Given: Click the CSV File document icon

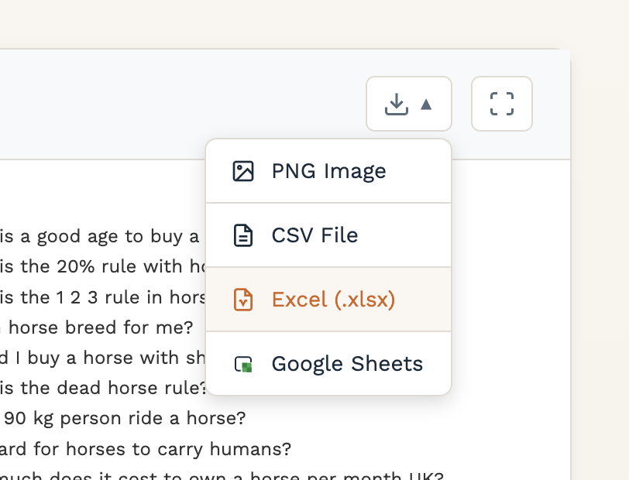Looking at the screenshot, I should [243, 235].
